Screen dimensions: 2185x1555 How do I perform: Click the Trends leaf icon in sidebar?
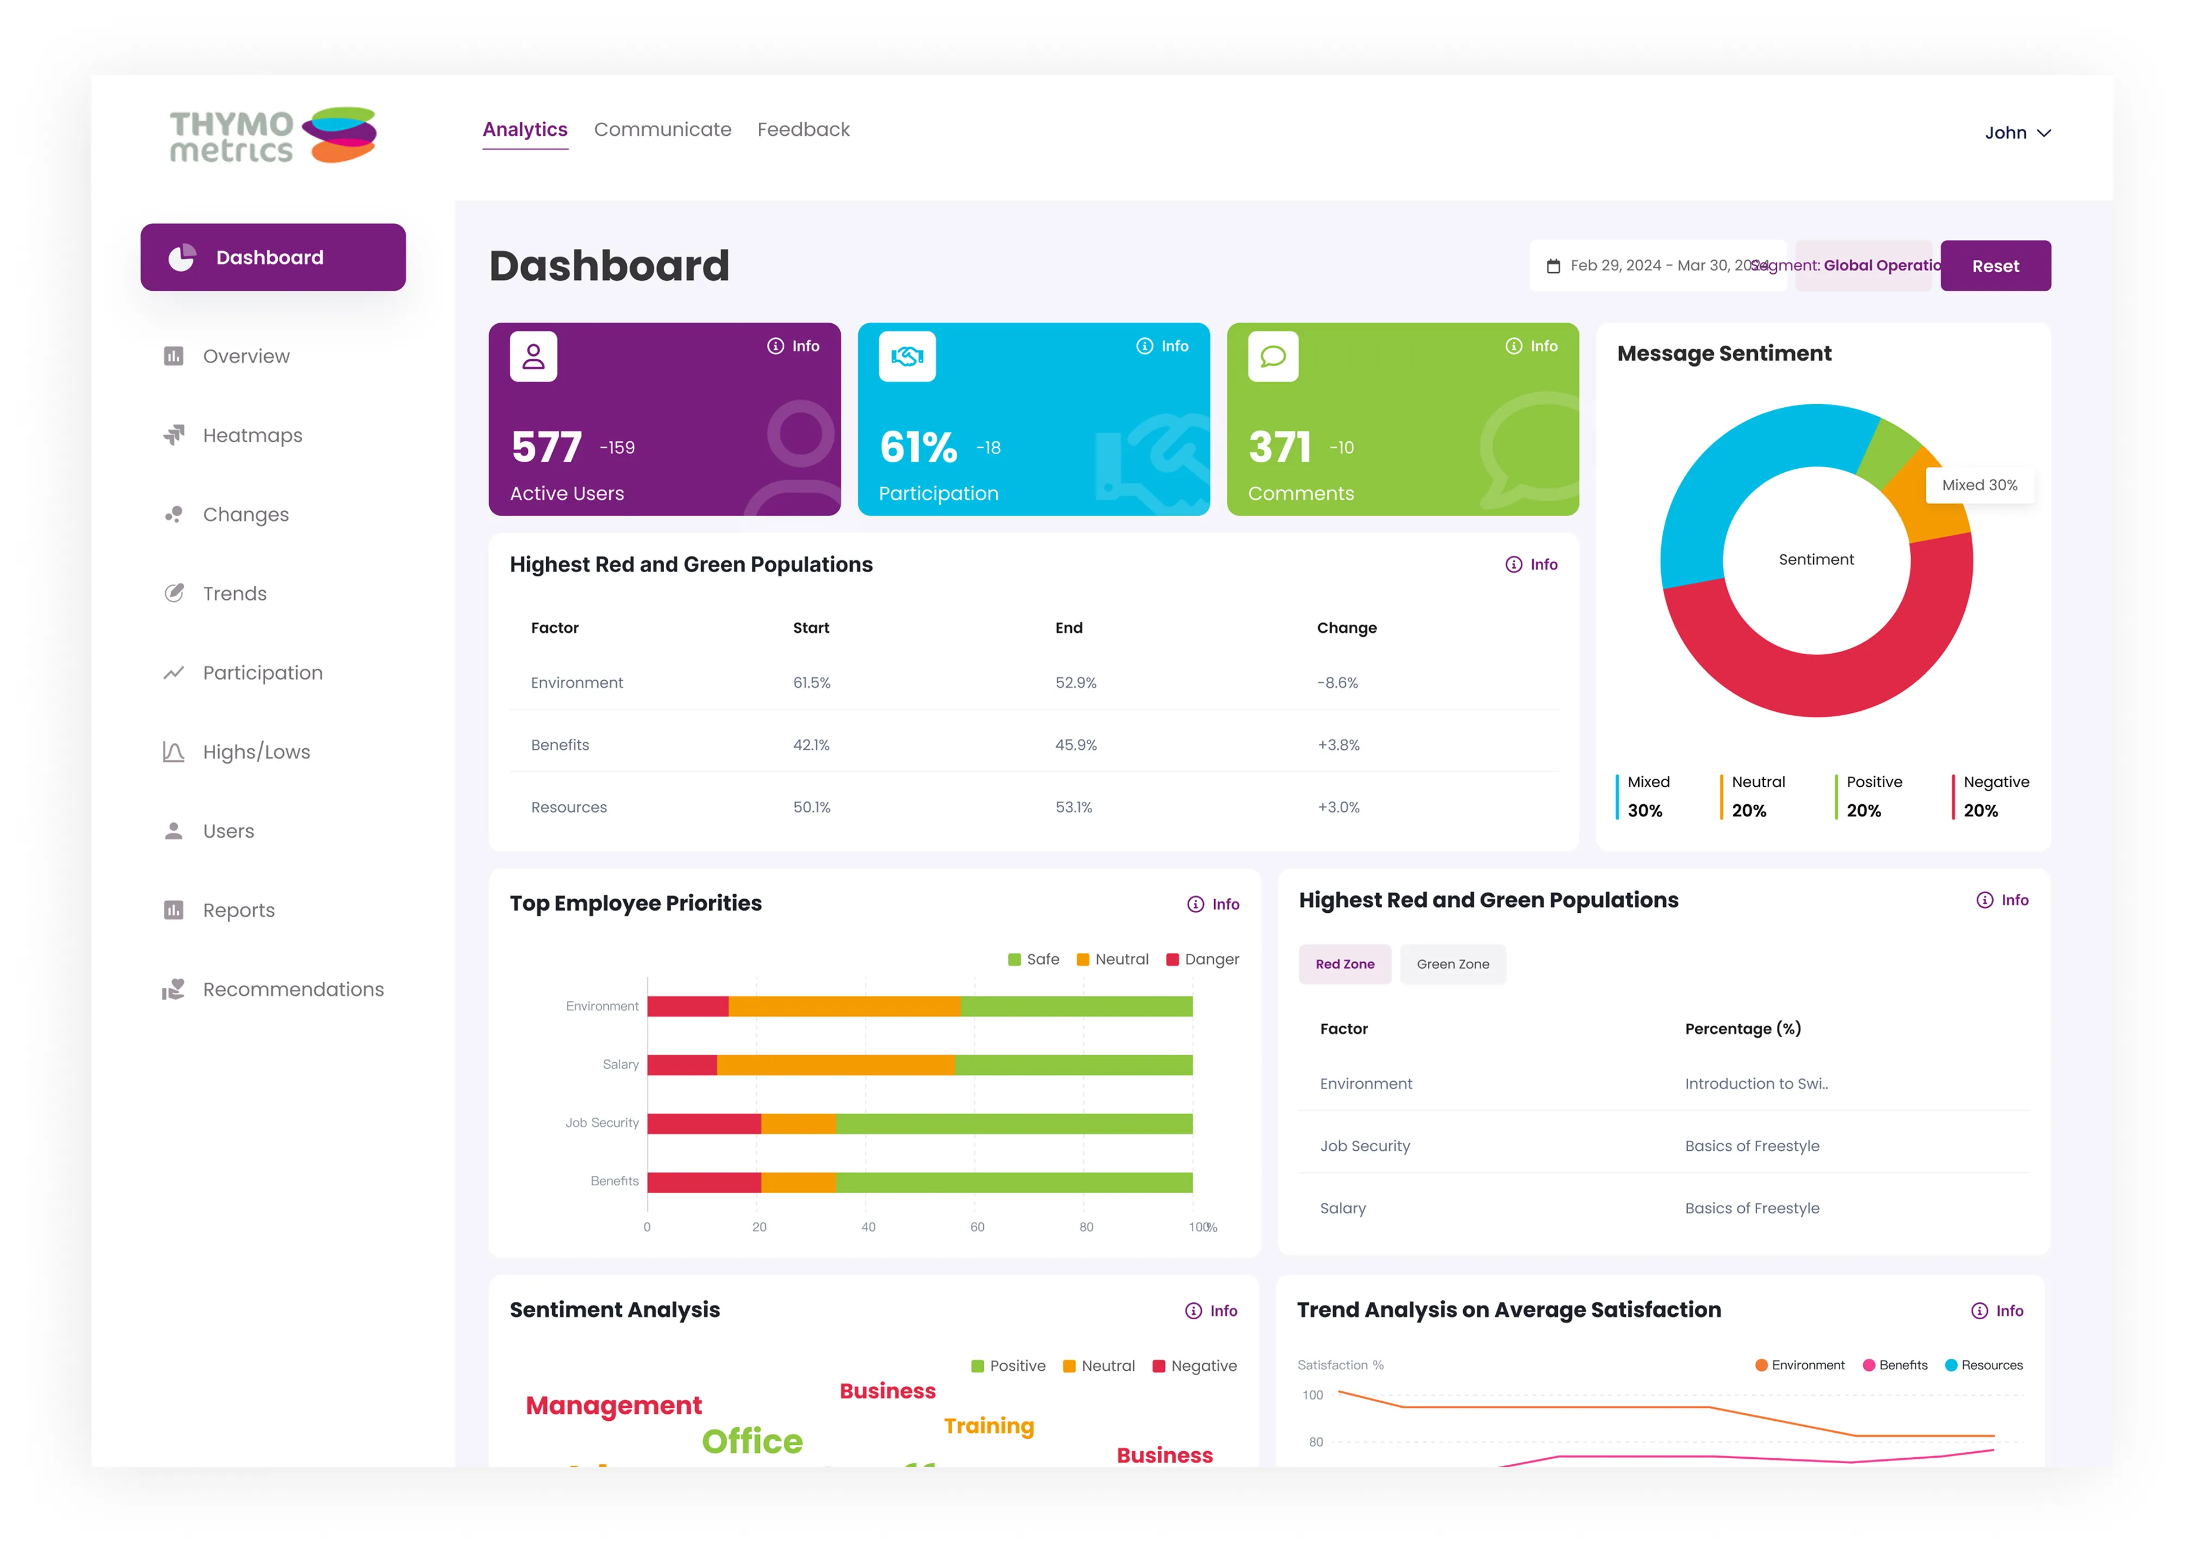(173, 594)
